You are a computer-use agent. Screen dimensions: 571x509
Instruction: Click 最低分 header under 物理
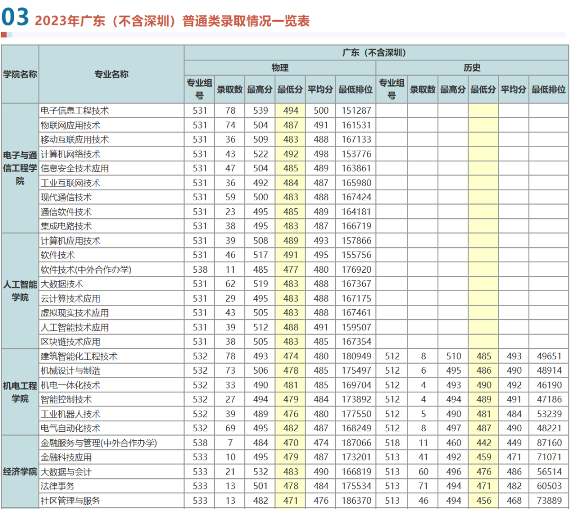tap(290, 89)
